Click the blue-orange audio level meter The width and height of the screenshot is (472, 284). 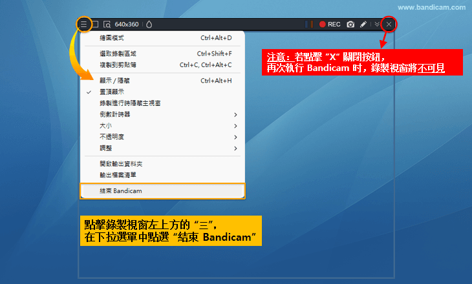309,24
